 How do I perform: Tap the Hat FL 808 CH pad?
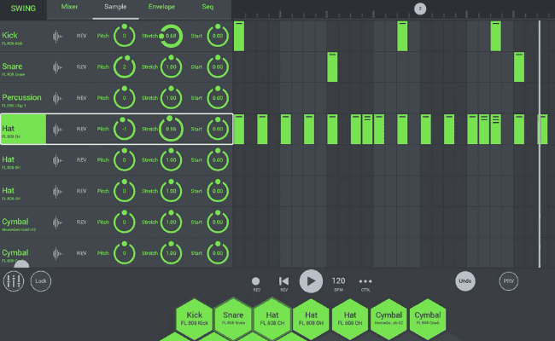point(272,318)
